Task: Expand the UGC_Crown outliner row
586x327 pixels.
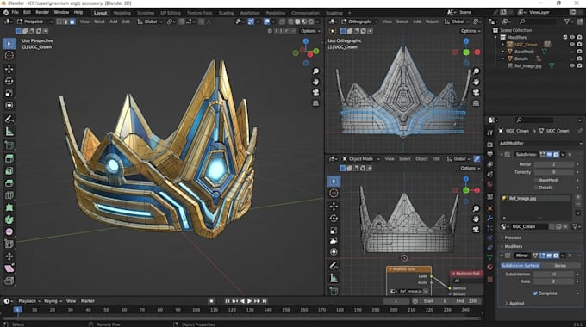Action: tap(502, 45)
